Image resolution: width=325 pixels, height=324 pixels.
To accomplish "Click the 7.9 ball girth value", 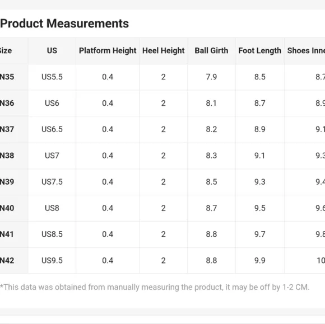I will point(211,77).
